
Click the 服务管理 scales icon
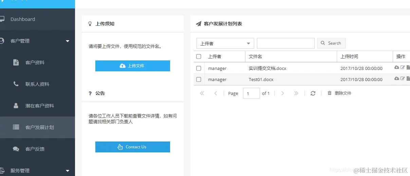point(2,170)
